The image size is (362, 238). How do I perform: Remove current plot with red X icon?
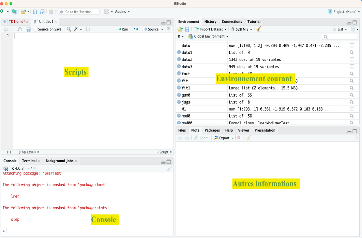coord(239,138)
